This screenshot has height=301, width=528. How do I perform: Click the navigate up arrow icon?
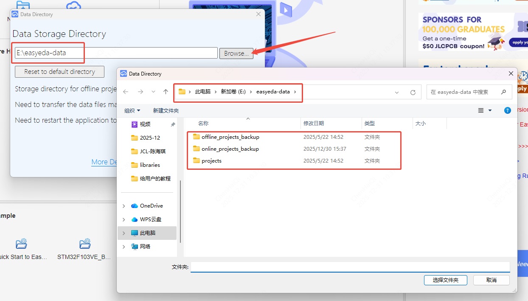tap(166, 92)
